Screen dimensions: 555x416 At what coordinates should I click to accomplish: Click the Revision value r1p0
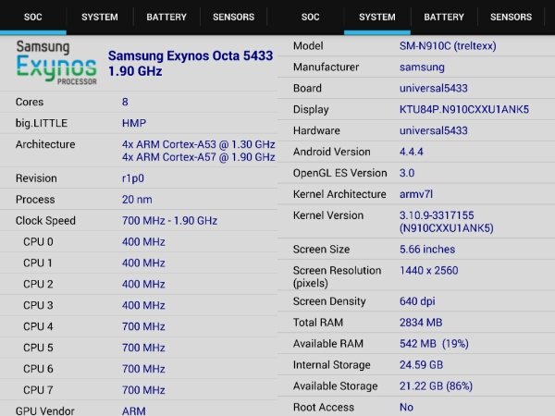(x=132, y=178)
